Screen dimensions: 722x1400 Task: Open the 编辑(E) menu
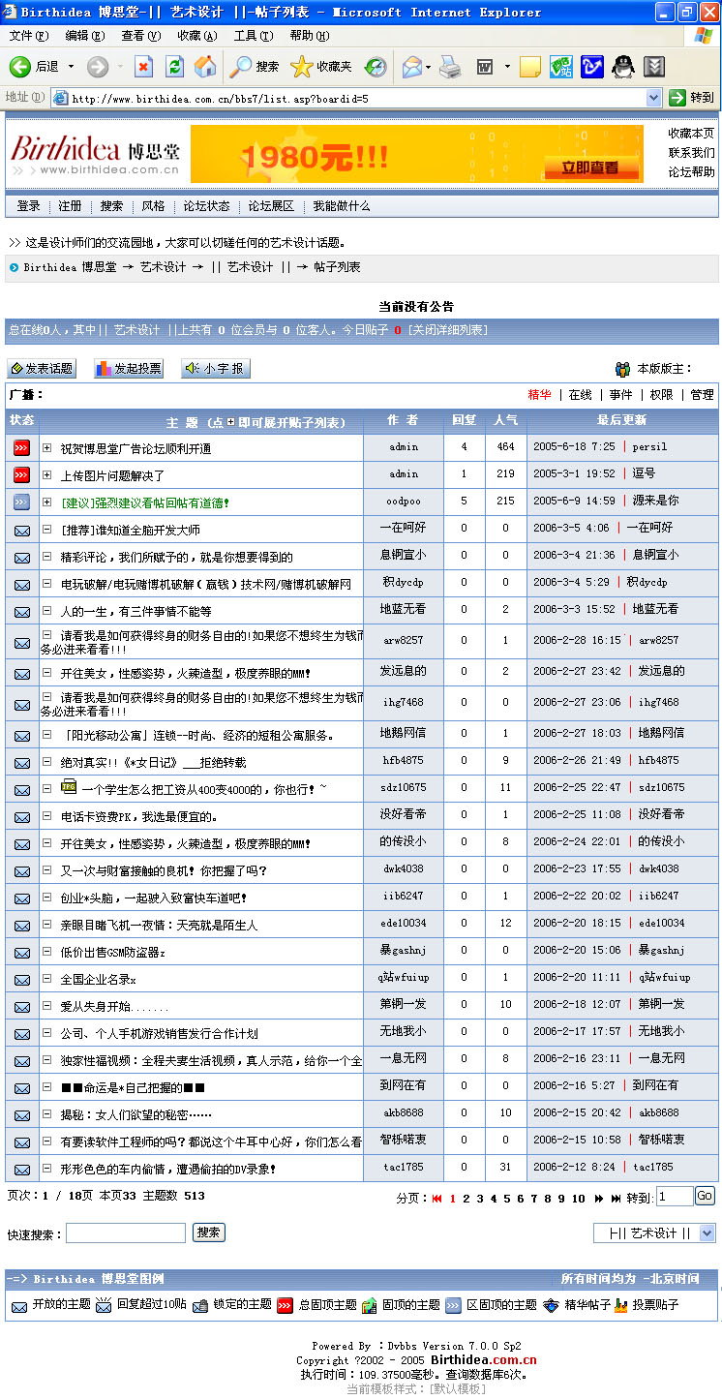click(85, 36)
